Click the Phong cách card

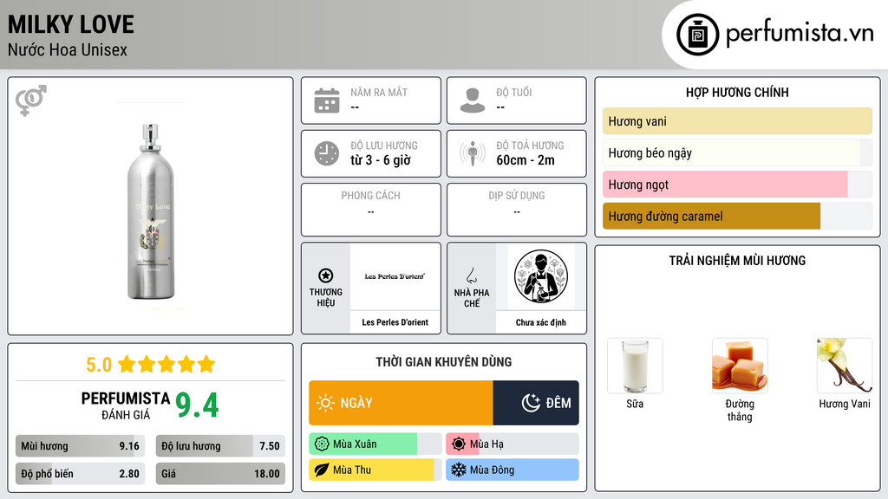(371, 210)
